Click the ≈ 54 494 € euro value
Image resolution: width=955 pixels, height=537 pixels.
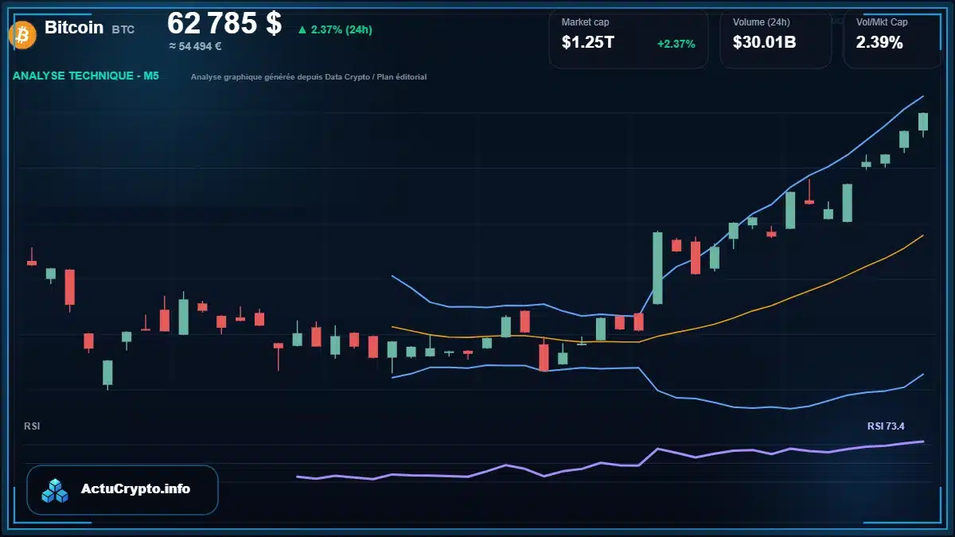195,46
